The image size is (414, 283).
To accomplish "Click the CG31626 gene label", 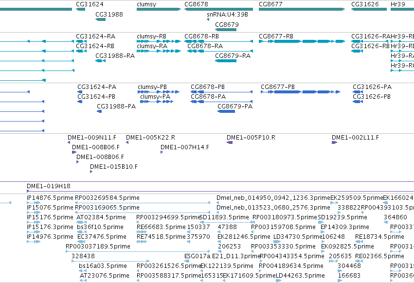I will (365, 4).
